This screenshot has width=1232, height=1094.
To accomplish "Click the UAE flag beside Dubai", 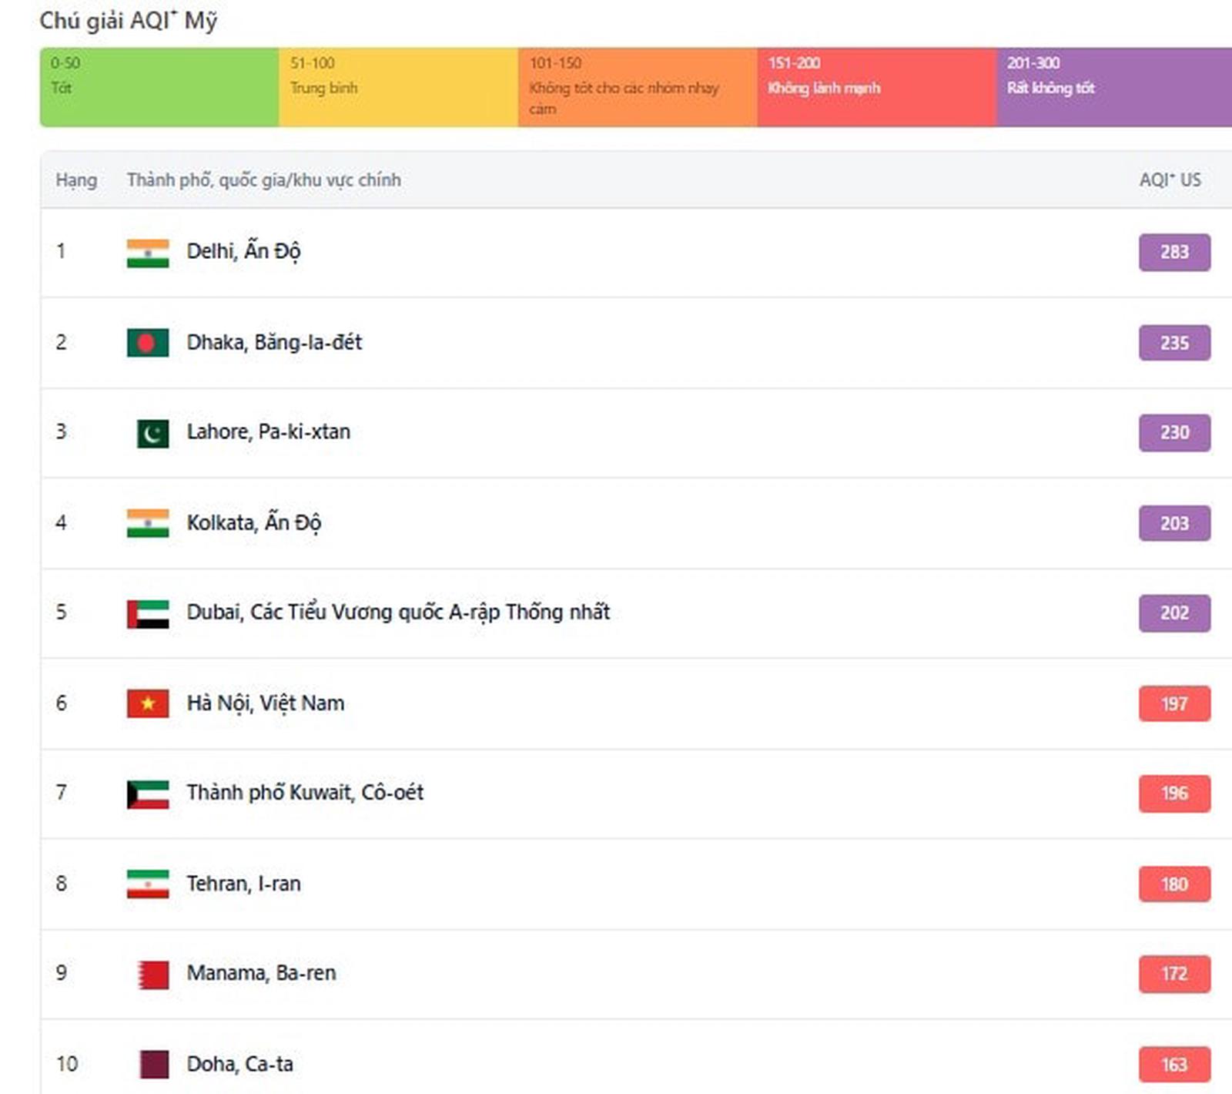I will (148, 614).
